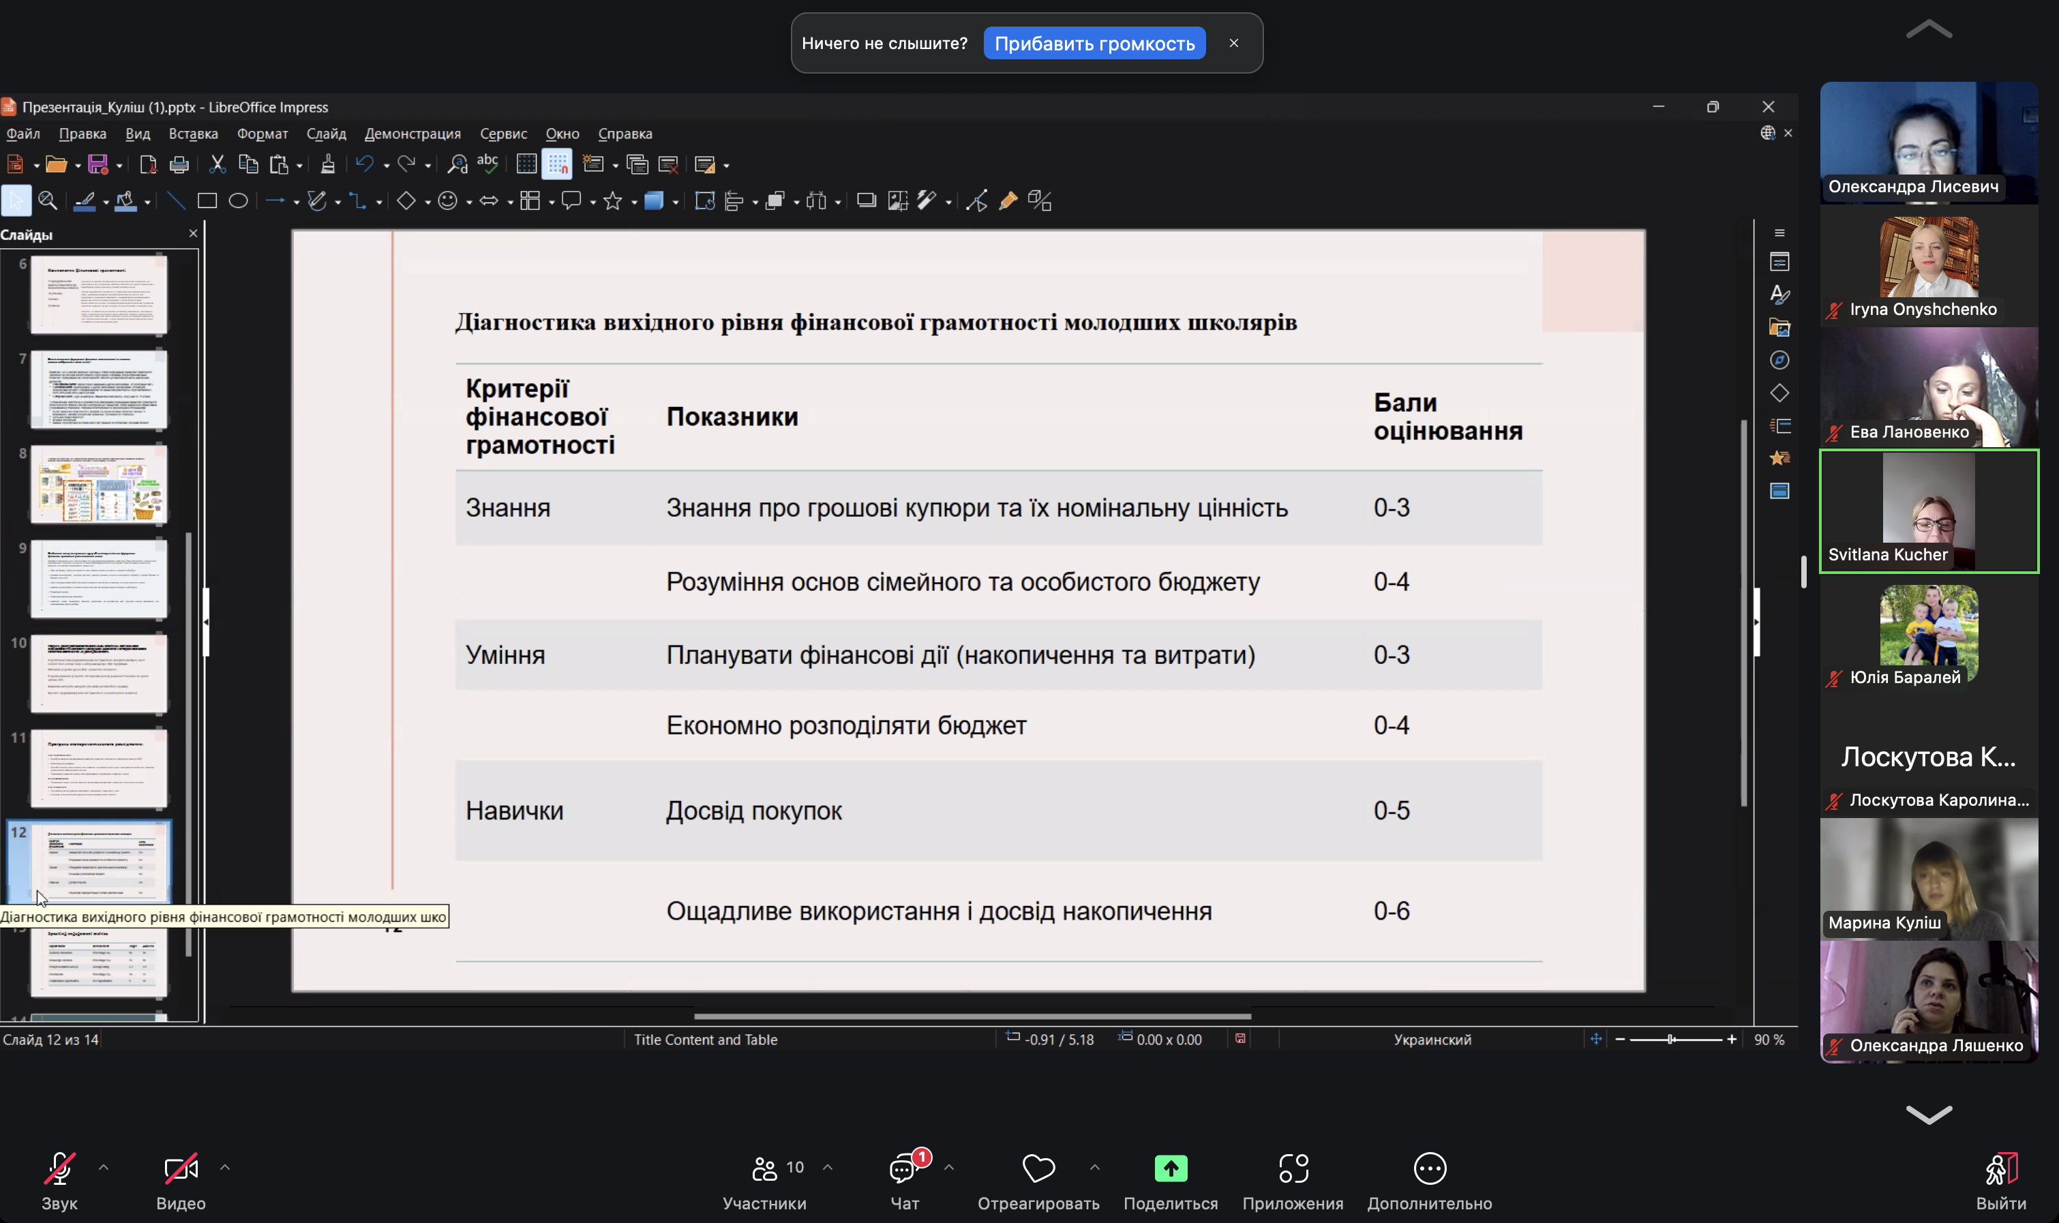Click the Clone Formatting paintbrush icon
The height and width of the screenshot is (1223, 2059).
(x=327, y=165)
